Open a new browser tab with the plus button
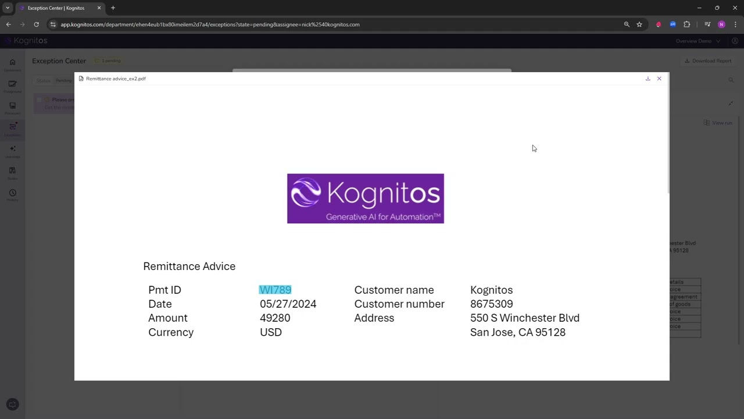744x419 pixels. point(113,8)
